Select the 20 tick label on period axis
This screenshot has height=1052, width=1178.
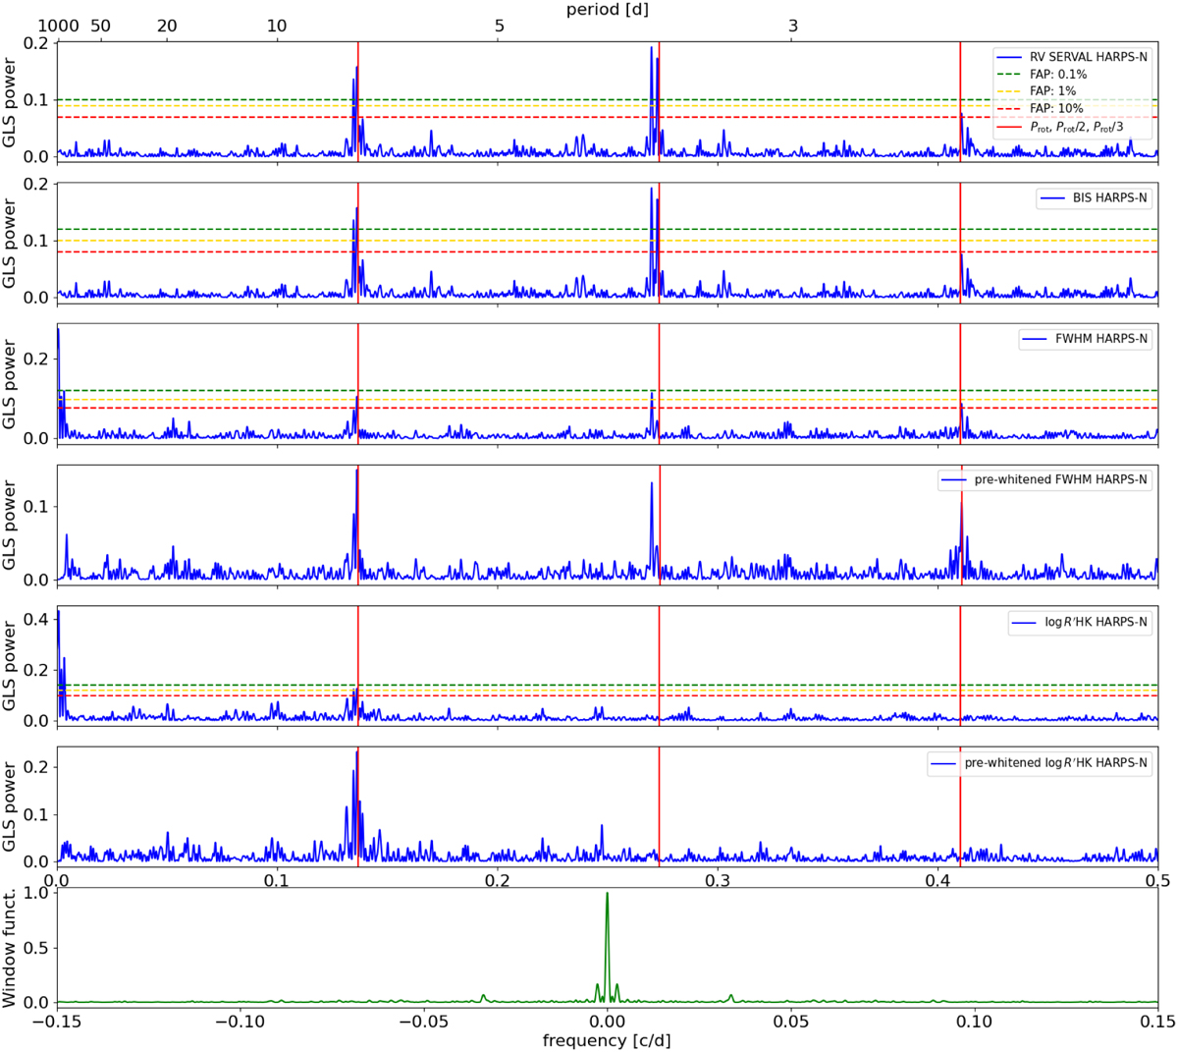[167, 27]
